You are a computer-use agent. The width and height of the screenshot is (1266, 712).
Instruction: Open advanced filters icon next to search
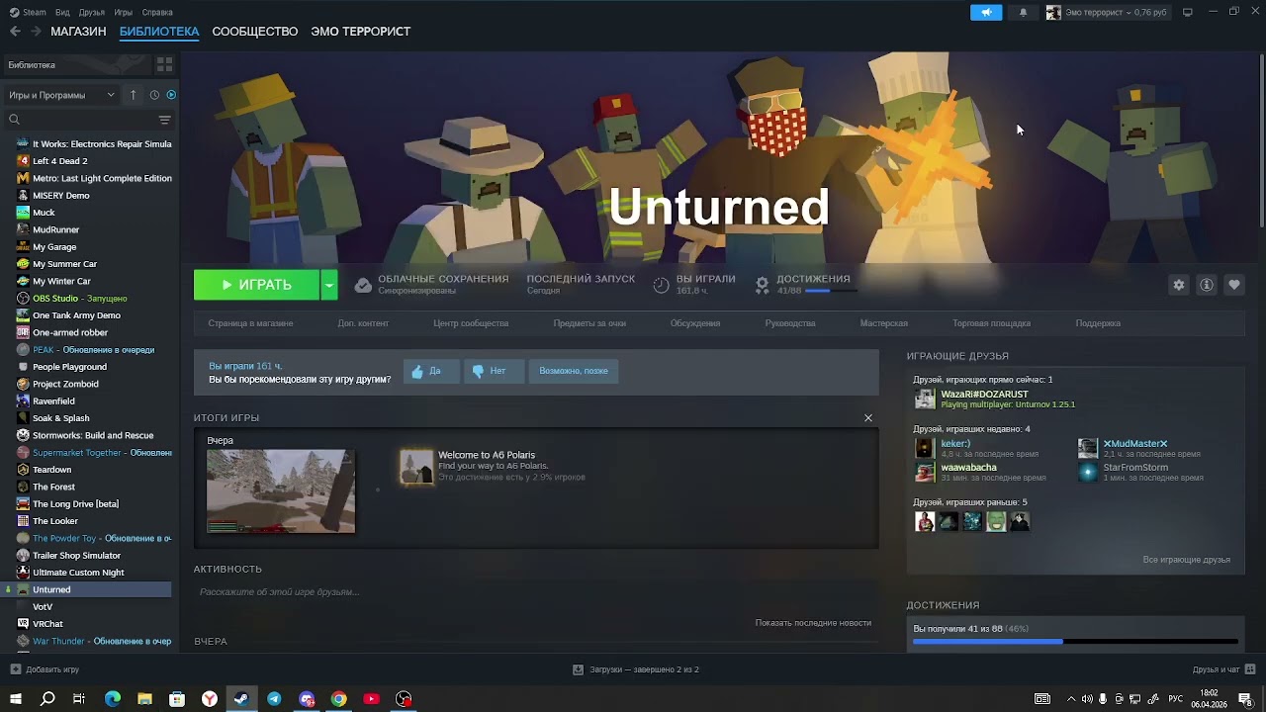(164, 120)
